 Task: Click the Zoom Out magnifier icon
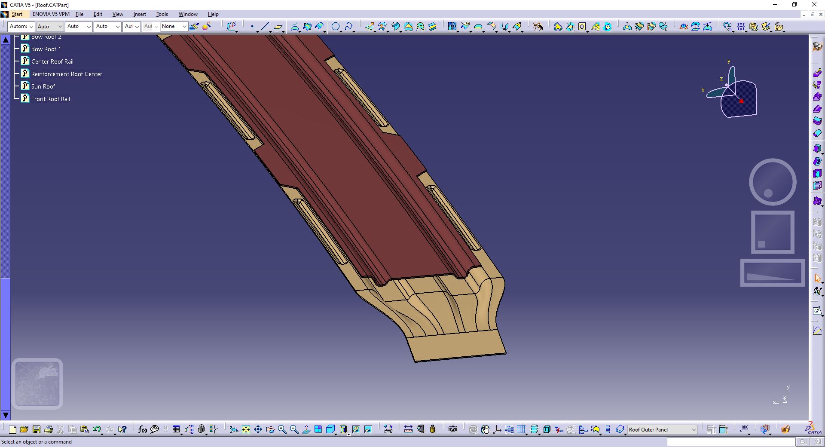[294, 429]
